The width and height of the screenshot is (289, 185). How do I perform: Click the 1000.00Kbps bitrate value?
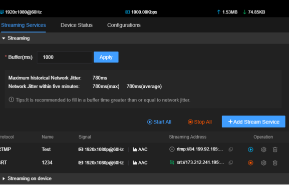144,12
